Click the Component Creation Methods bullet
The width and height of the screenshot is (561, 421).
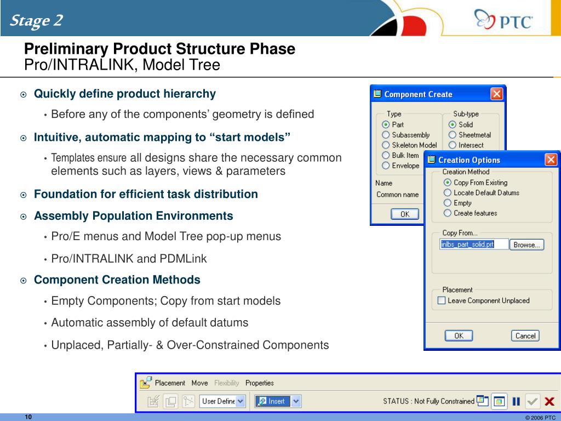[117, 280]
